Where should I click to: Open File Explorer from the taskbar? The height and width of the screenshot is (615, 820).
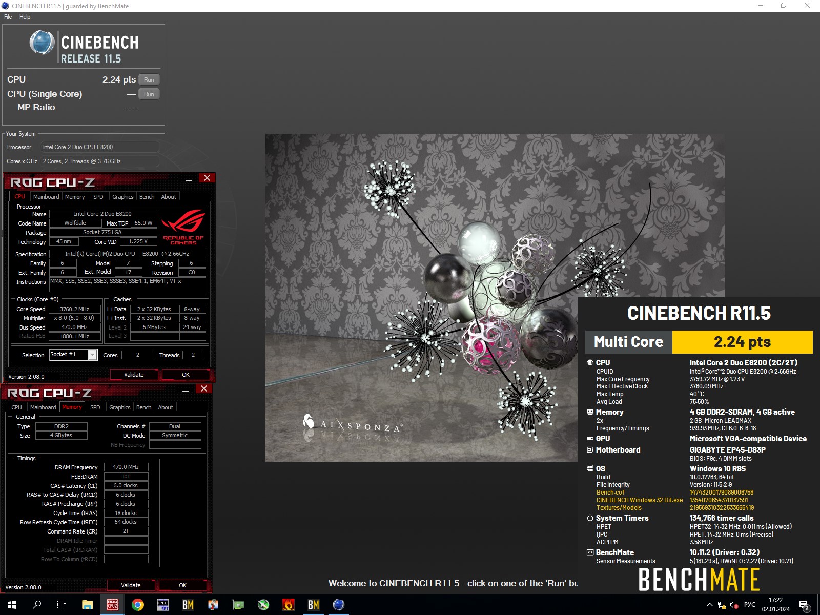pyautogui.click(x=88, y=605)
